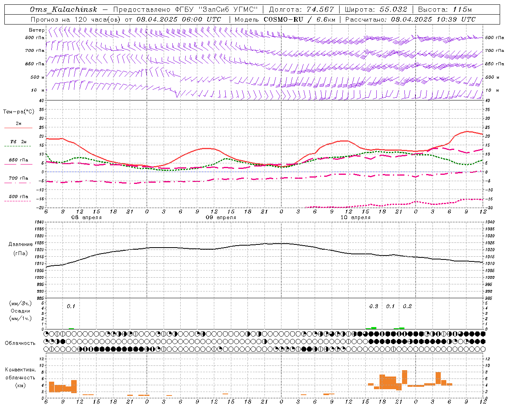Screen dimensions: 506x405
Task: Click the "500 гПа" temperature legend entry
Action: [18, 197]
